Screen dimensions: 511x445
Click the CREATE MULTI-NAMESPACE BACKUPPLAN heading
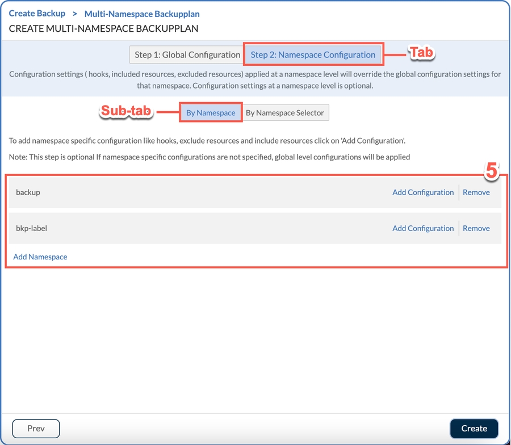pos(103,28)
